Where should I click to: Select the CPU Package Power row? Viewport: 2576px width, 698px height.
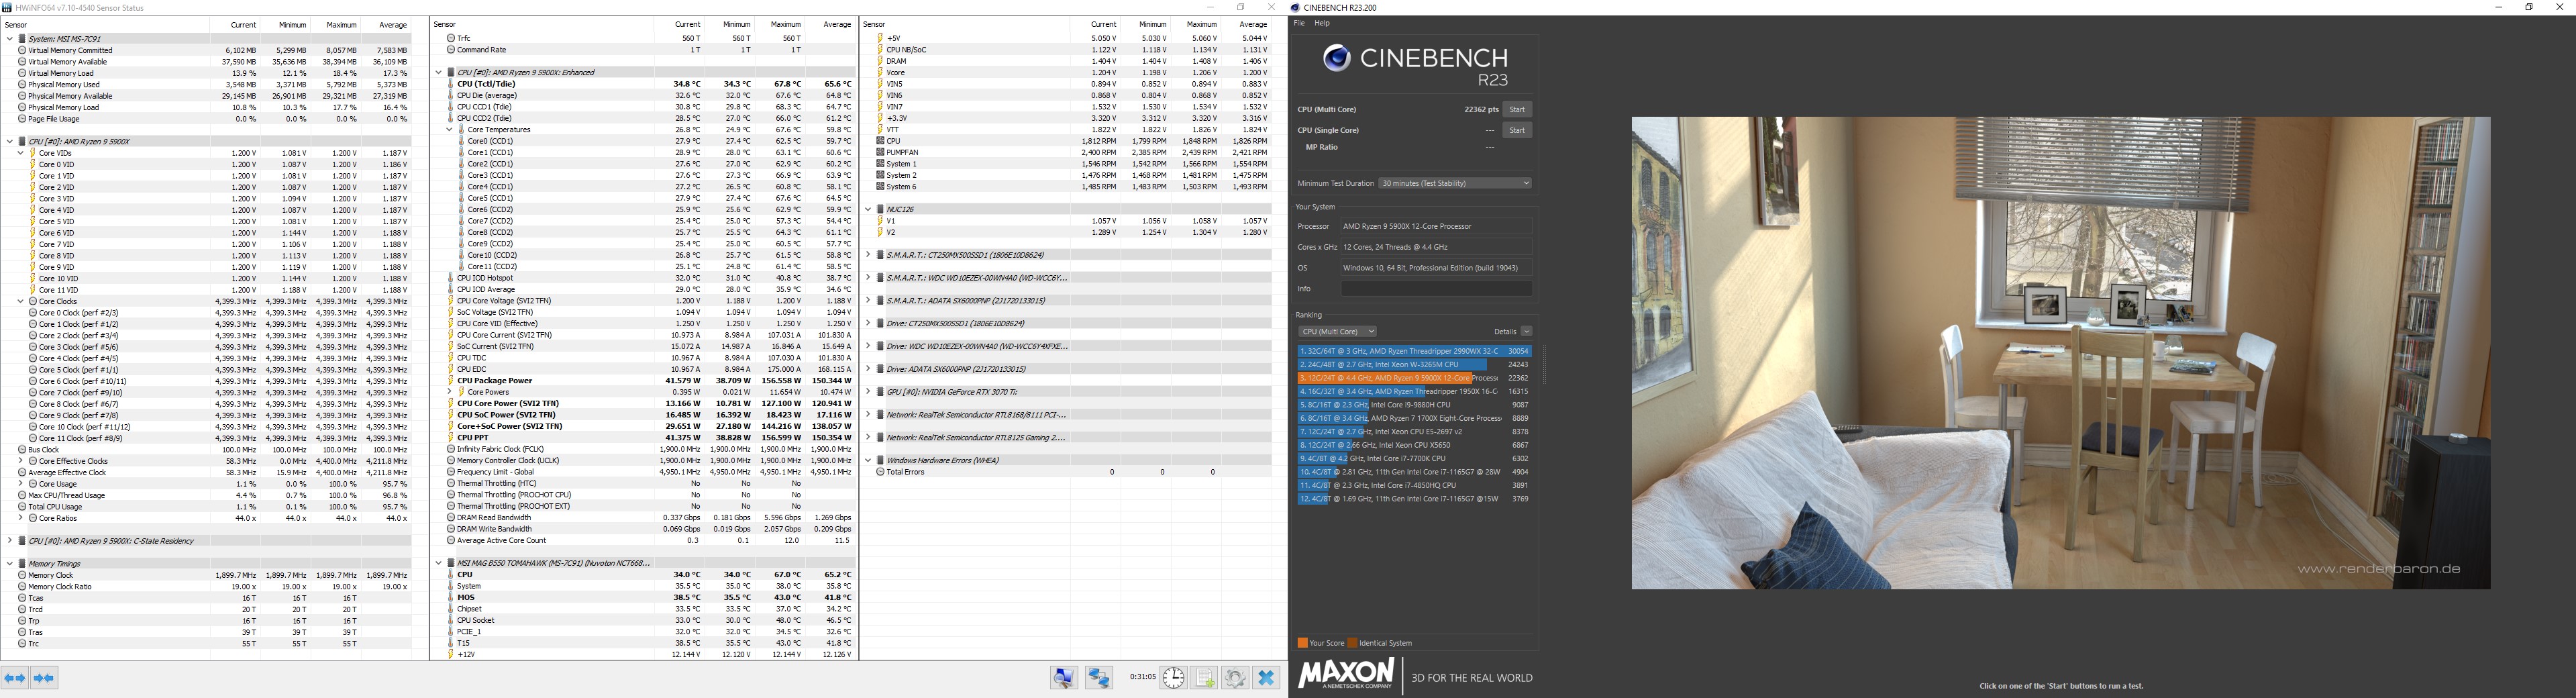point(650,381)
